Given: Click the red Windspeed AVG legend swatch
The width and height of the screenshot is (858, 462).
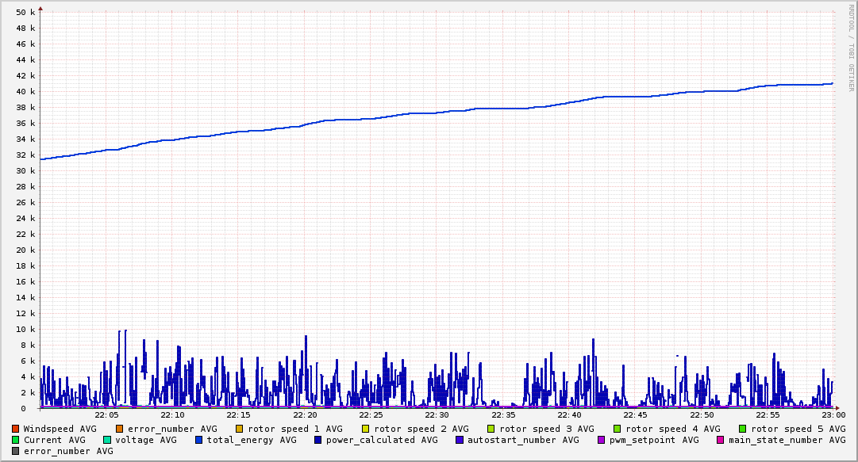Looking at the screenshot, I should point(16,429).
